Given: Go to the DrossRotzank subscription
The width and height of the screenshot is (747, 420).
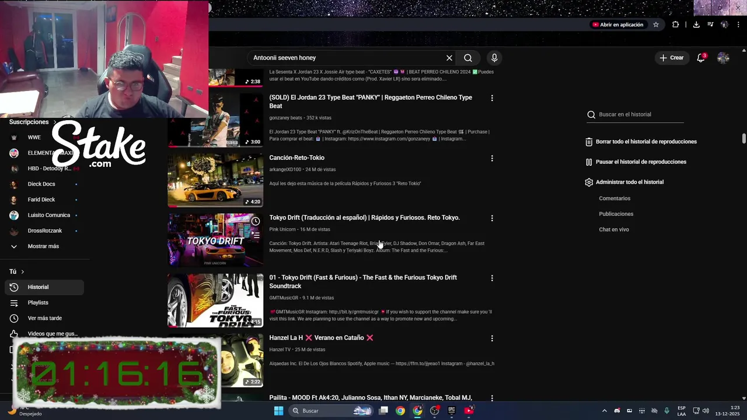Looking at the screenshot, I should click(x=44, y=230).
